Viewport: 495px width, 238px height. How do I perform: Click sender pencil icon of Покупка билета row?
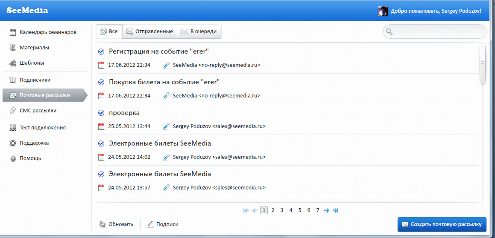point(166,96)
